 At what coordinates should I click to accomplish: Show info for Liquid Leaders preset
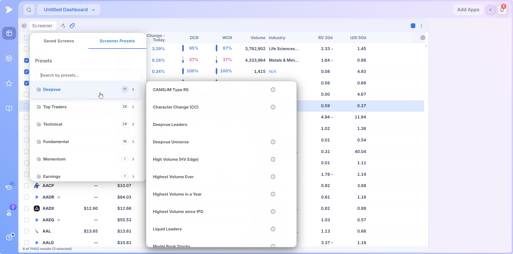tap(273, 229)
